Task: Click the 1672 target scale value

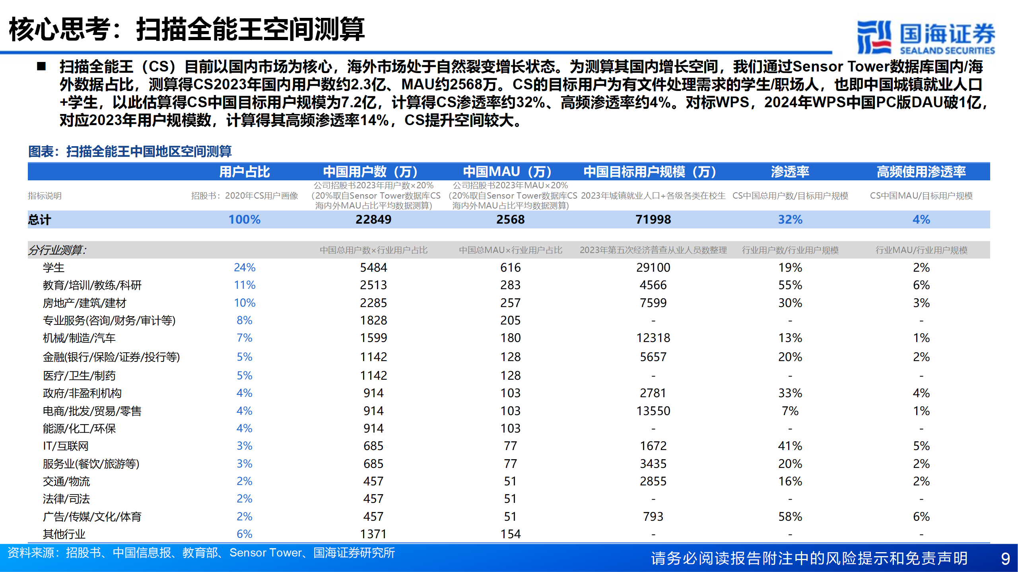Action: click(x=653, y=446)
